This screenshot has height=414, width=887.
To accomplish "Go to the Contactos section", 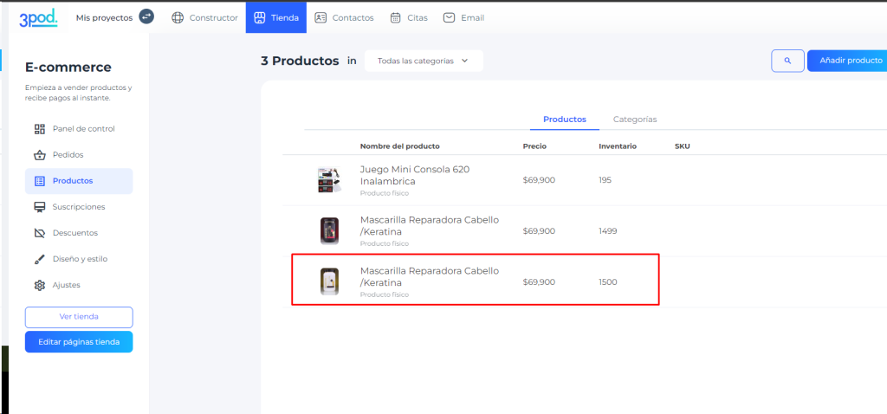I will tap(345, 17).
